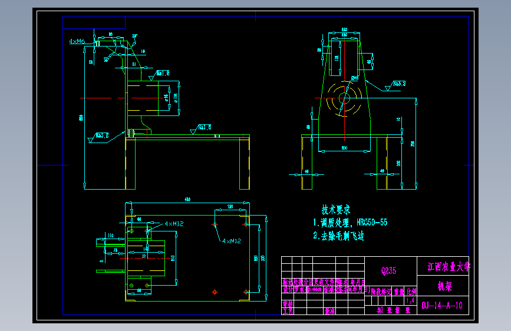Click the '重量' title block header cell
The width and height of the screenshot is (511, 331).
[399, 292]
